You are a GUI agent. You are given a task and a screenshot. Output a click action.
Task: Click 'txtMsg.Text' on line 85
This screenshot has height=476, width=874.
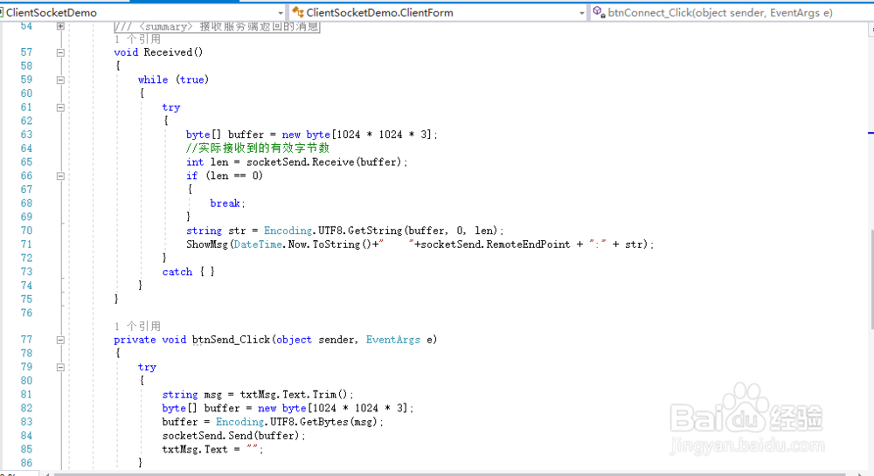pos(195,449)
